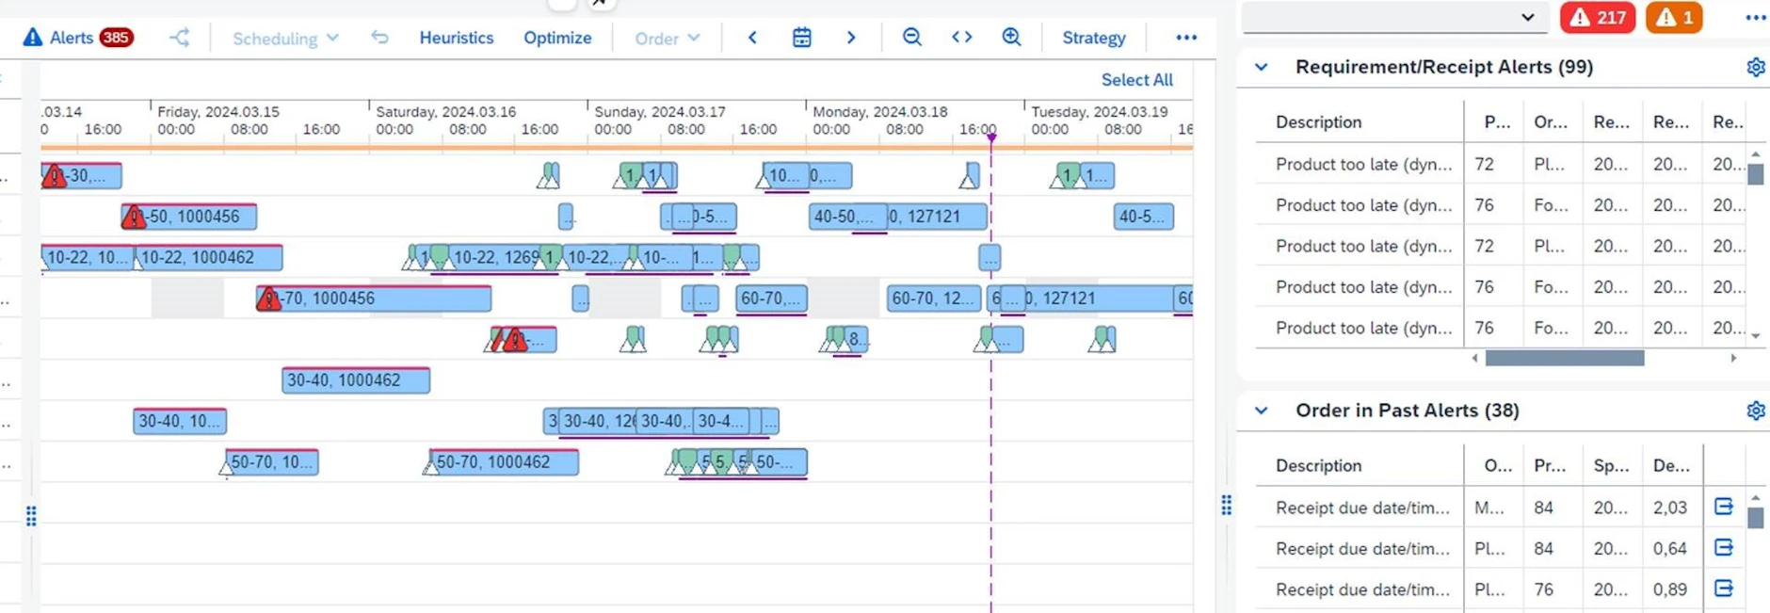
Task: Open the Scheduling dropdown menu
Action: (284, 39)
